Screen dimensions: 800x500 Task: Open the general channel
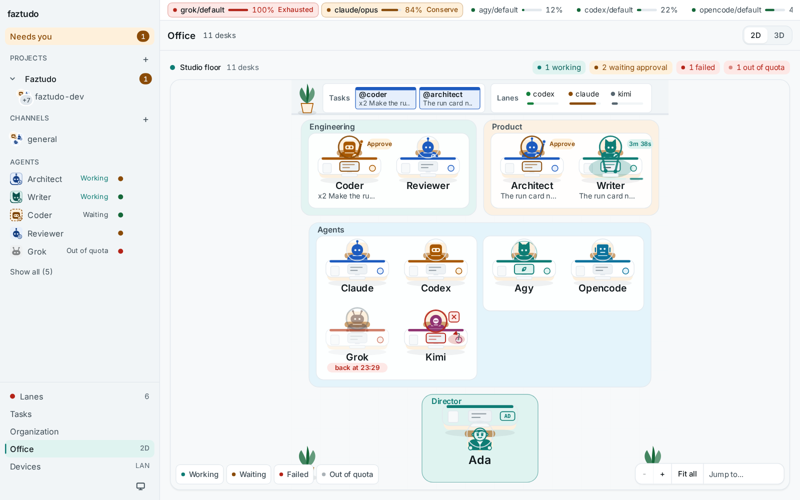[79, 139]
